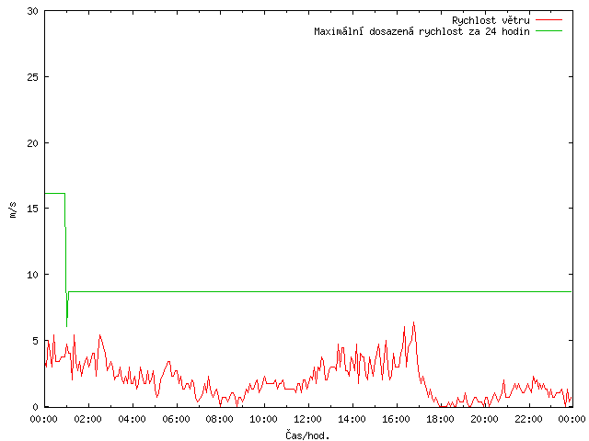
Task: Click the red legend line sample
Action: coord(549,20)
